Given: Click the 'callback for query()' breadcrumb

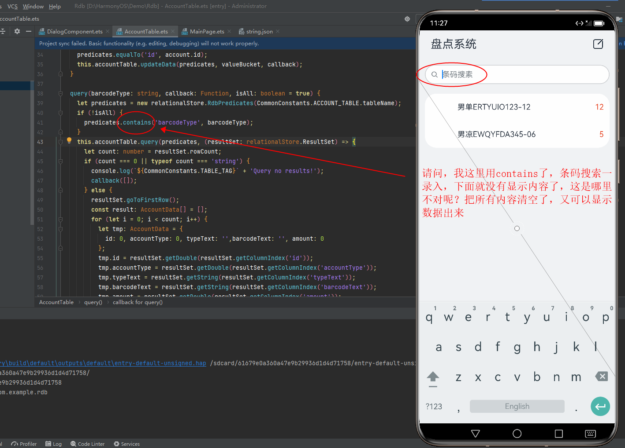Looking at the screenshot, I should pyautogui.click(x=138, y=302).
